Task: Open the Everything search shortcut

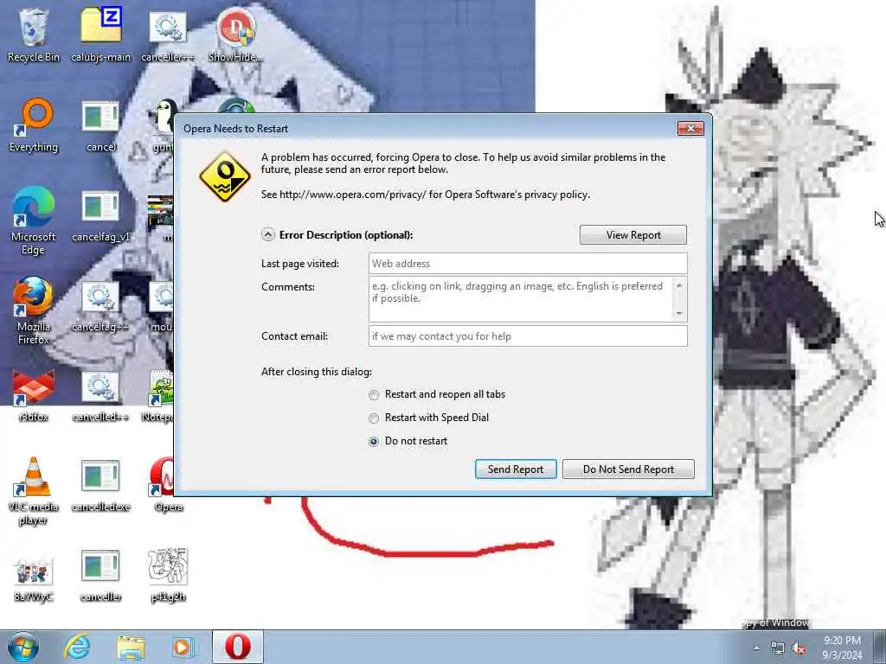Action: pos(34,125)
